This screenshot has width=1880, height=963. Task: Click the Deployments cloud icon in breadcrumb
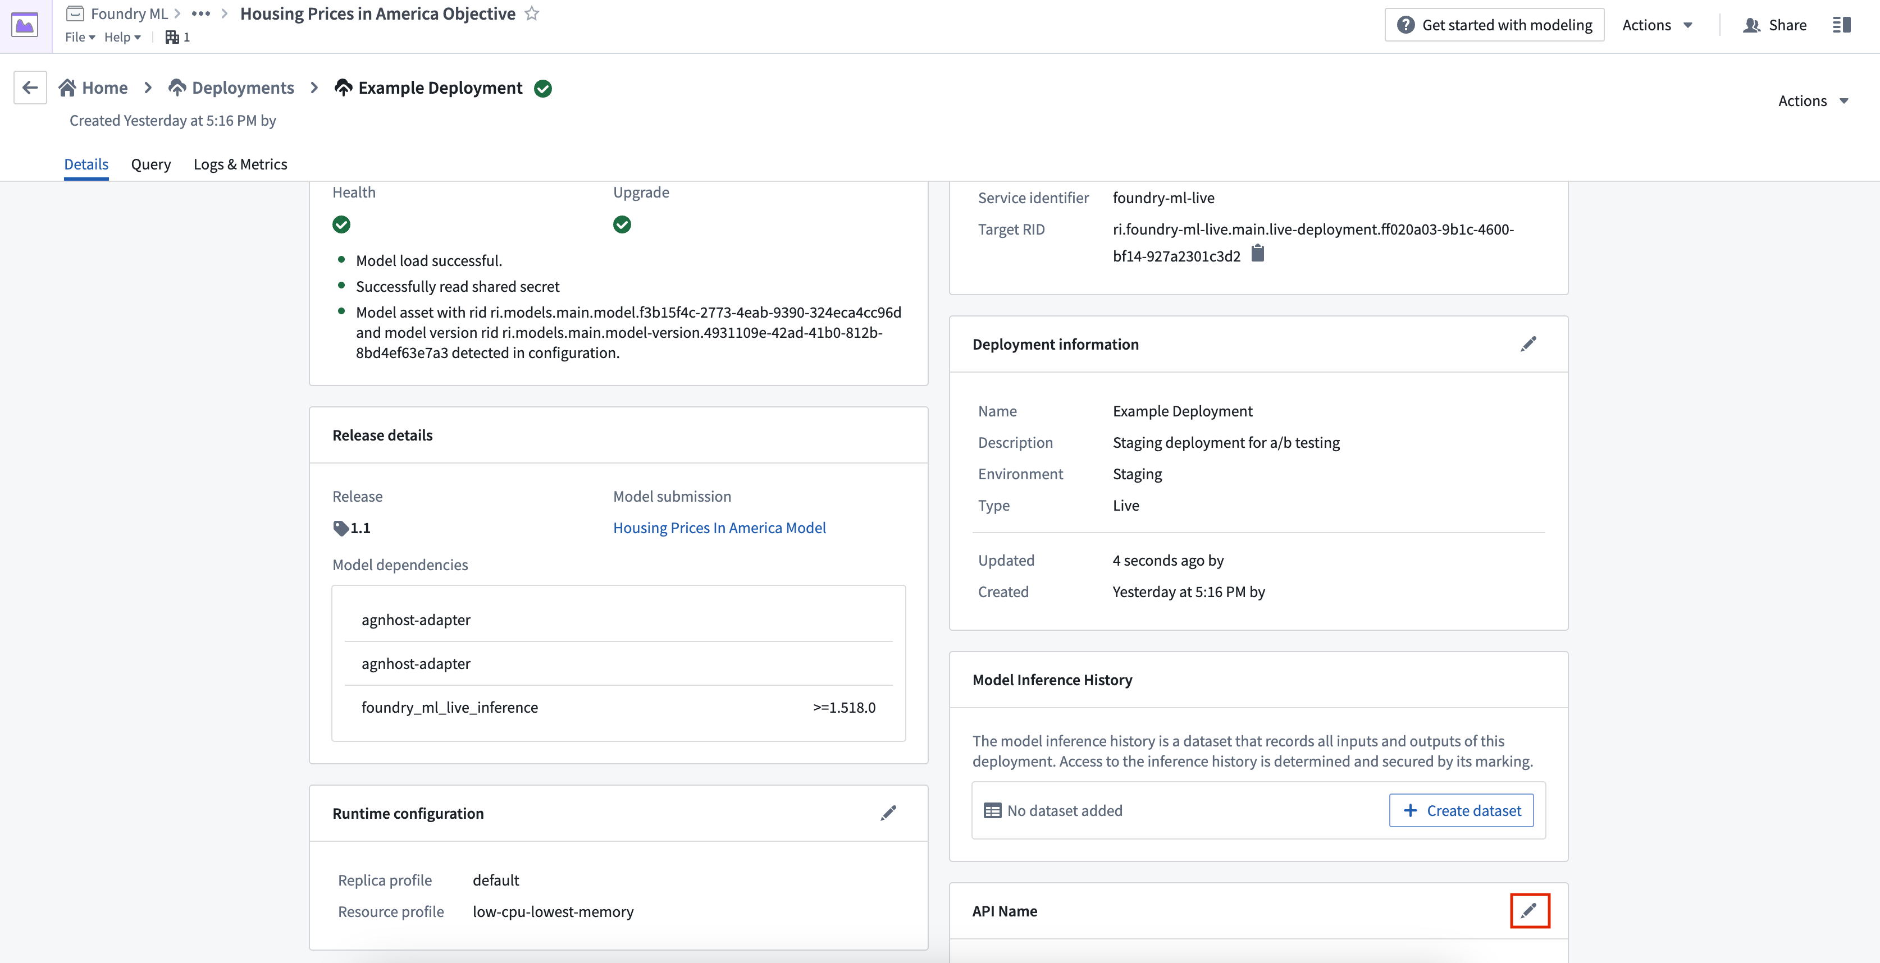pyautogui.click(x=177, y=88)
